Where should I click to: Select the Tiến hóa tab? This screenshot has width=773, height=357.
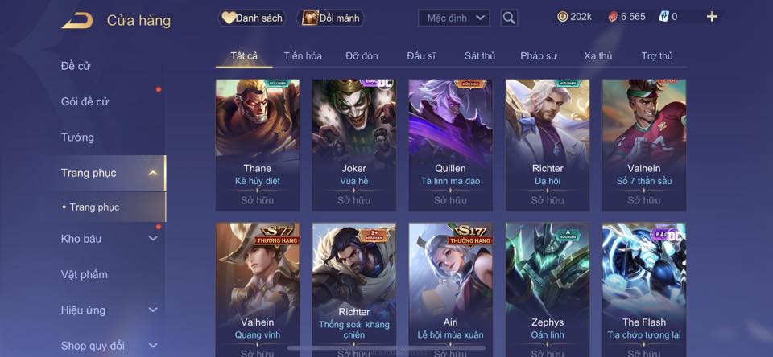pyautogui.click(x=303, y=56)
